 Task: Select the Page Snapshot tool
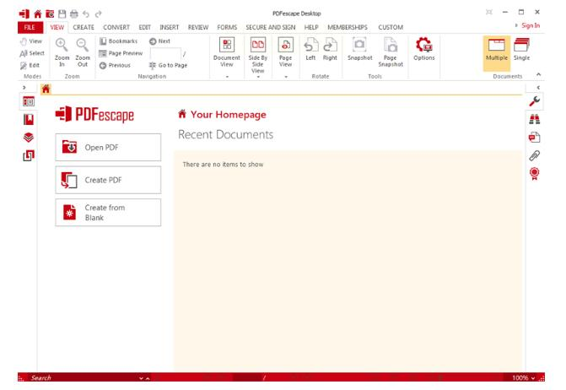click(391, 52)
